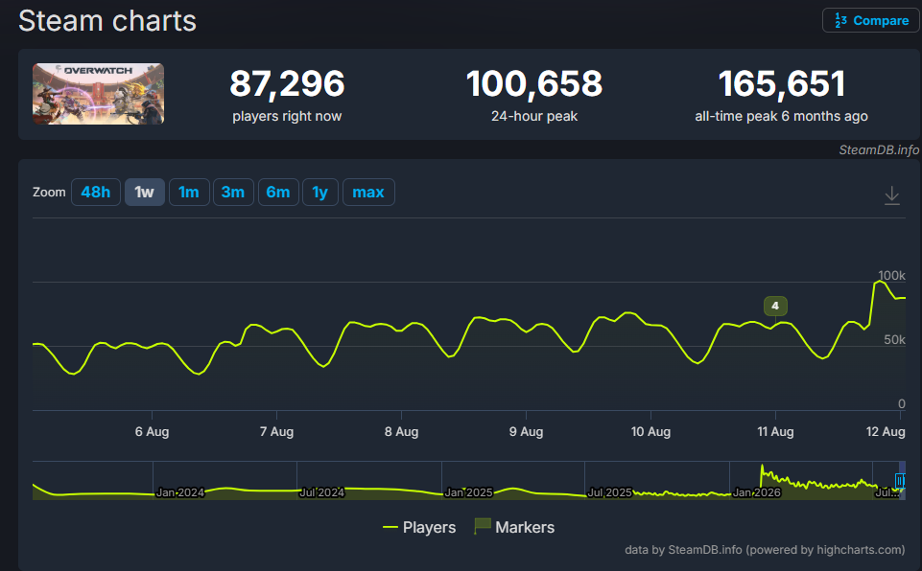
Task: Open the Overwatch game thumbnail
Action: [x=98, y=94]
